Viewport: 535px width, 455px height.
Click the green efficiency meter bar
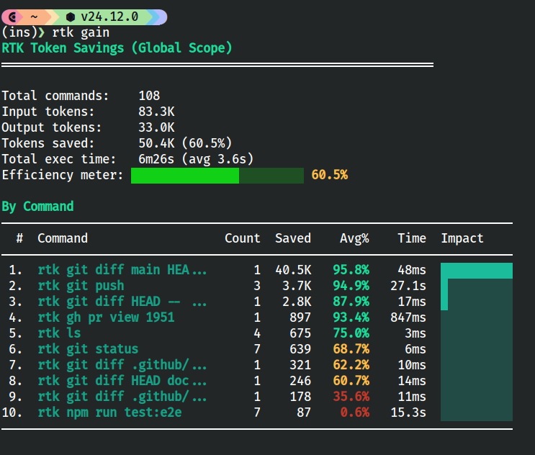point(185,175)
